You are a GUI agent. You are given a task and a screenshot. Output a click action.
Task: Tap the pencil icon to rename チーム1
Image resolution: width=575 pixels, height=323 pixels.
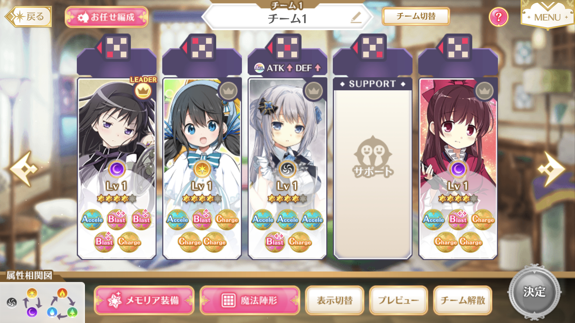tap(356, 17)
